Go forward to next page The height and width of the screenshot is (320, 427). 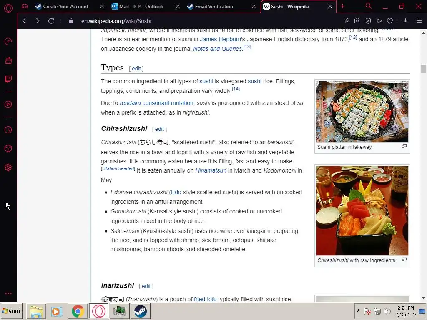[38, 21]
